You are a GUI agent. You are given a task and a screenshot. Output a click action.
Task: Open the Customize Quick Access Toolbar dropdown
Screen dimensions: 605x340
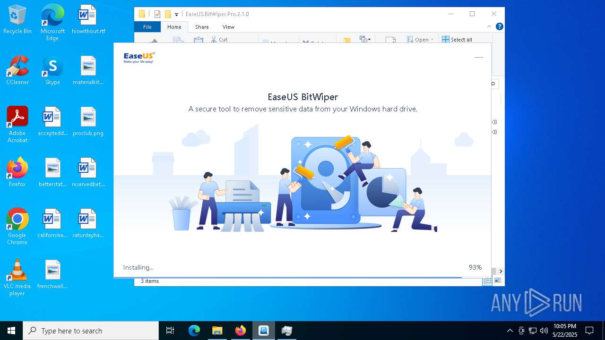click(x=176, y=15)
